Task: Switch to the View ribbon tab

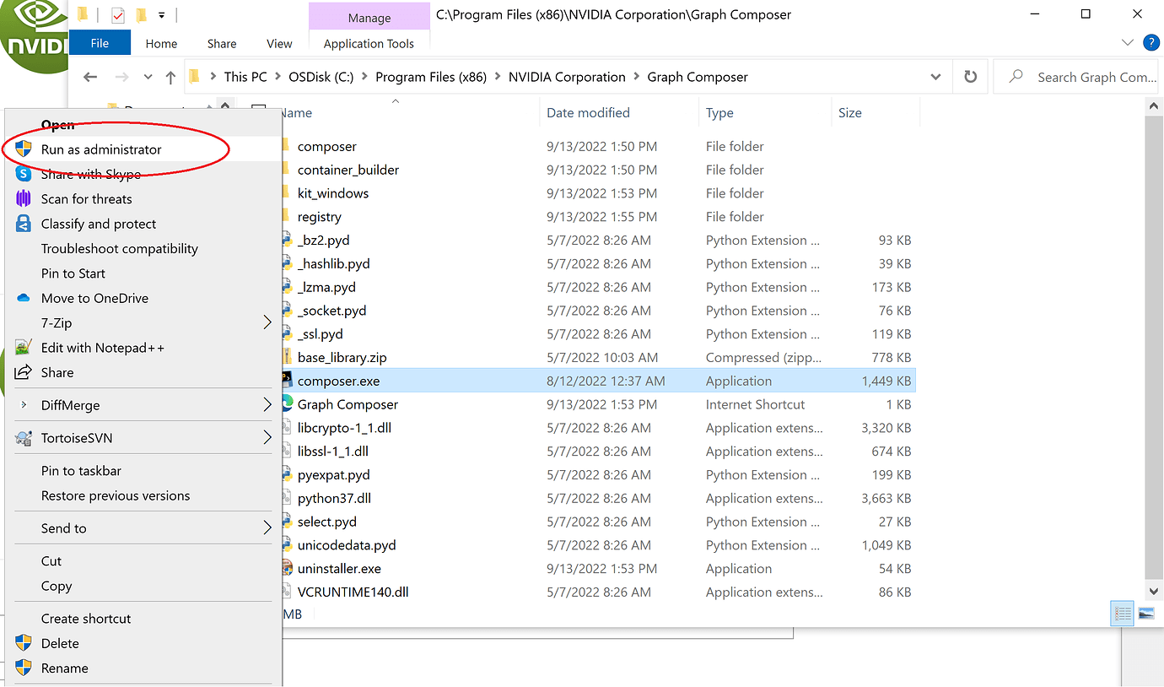Action: [278, 43]
